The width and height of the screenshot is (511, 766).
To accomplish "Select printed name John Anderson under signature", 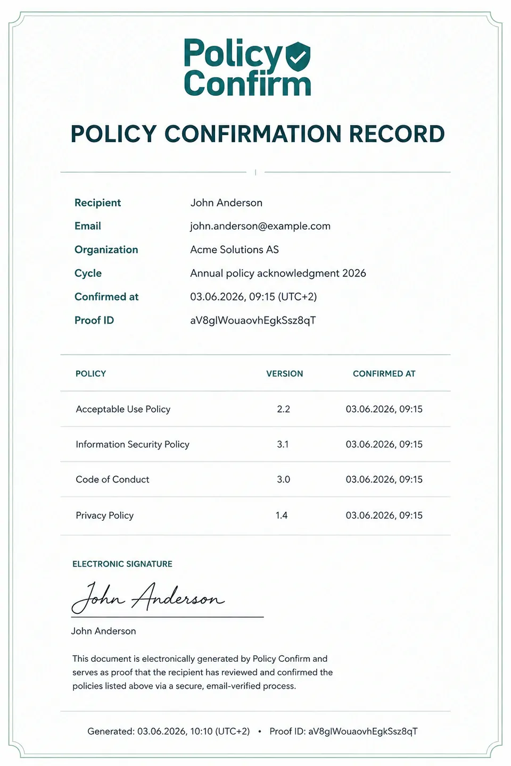I will pyautogui.click(x=103, y=631).
